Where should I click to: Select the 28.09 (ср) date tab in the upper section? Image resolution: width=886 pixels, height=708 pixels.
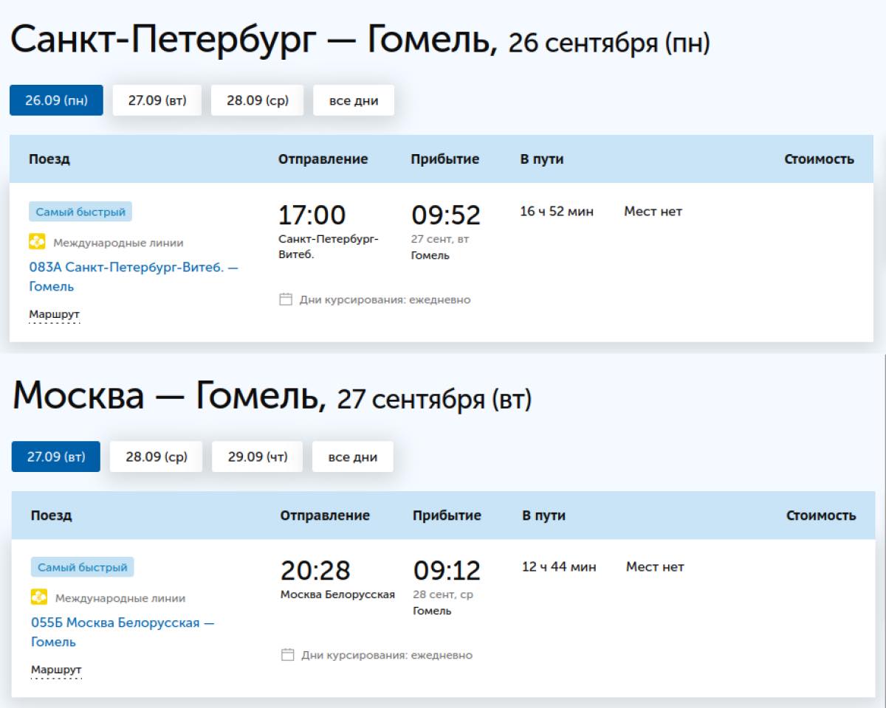click(257, 100)
